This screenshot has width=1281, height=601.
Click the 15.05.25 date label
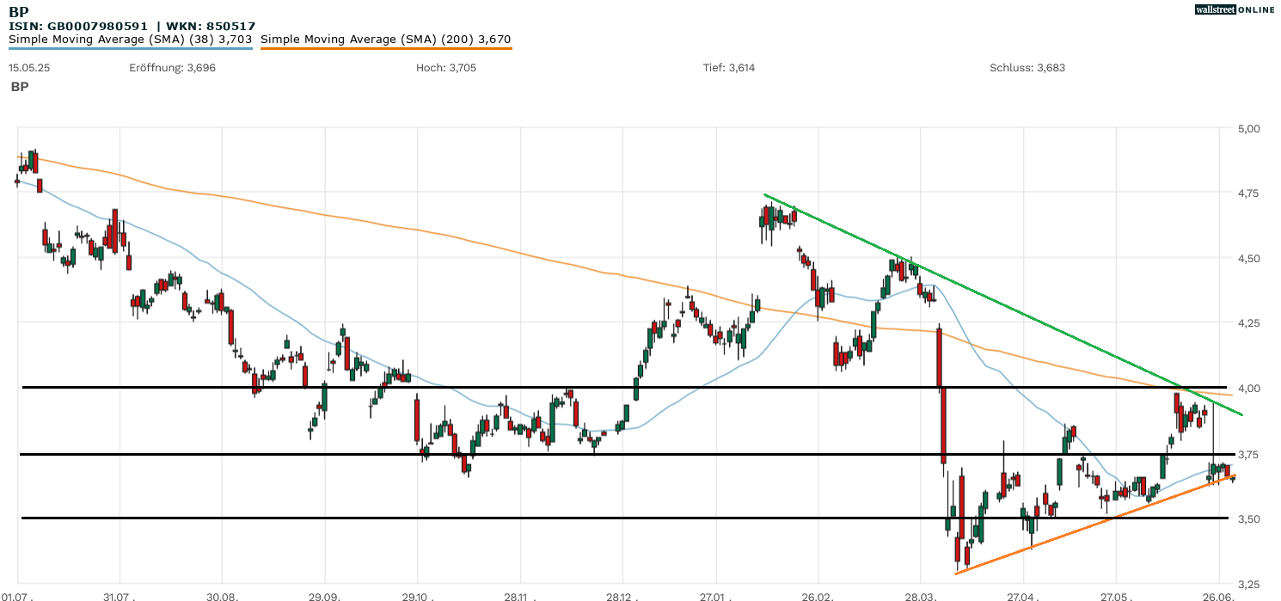(x=29, y=68)
